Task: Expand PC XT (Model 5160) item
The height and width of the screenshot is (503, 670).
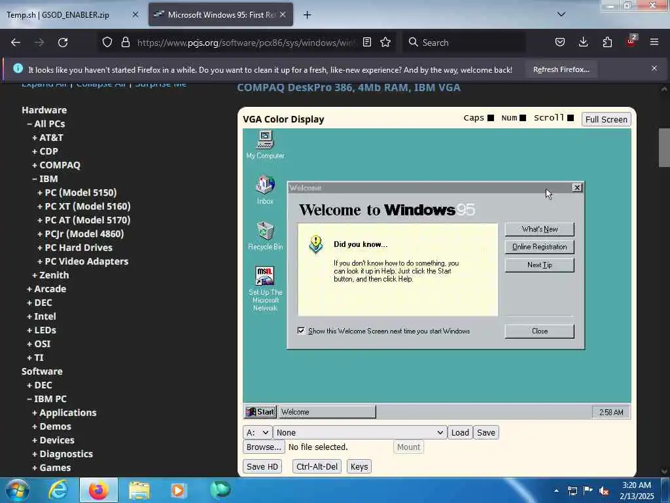Action: tap(84, 206)
